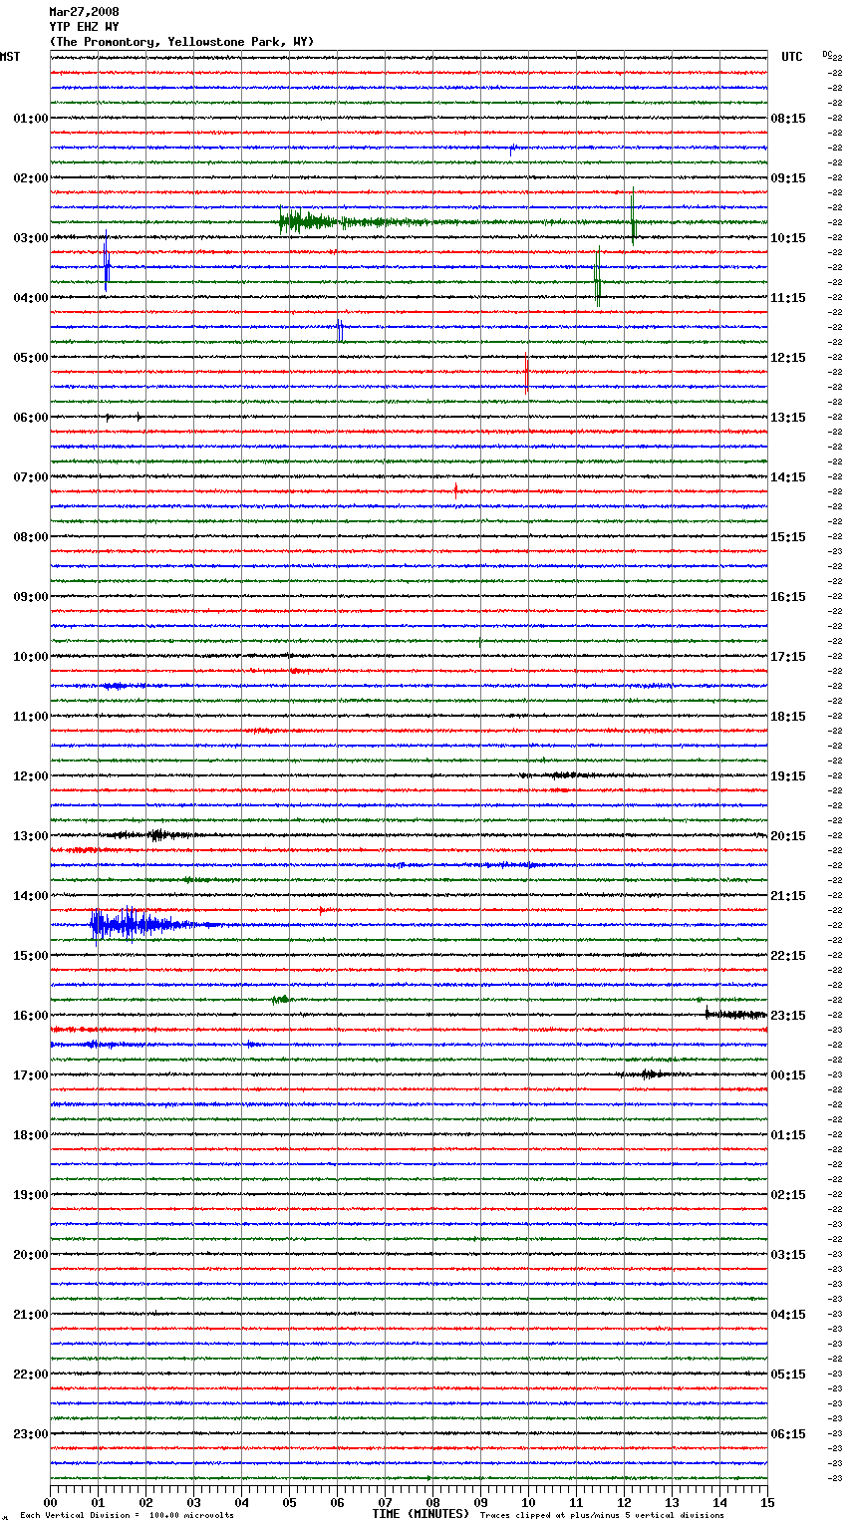This screenshot has height=1529, width=847.
Task: Click the "12" minute tick on bottom axis
Action: 624,1502
